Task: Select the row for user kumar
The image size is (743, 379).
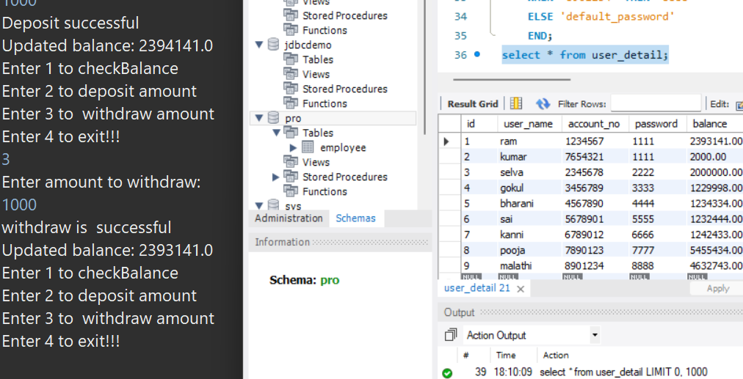Action: pos(513,157)
